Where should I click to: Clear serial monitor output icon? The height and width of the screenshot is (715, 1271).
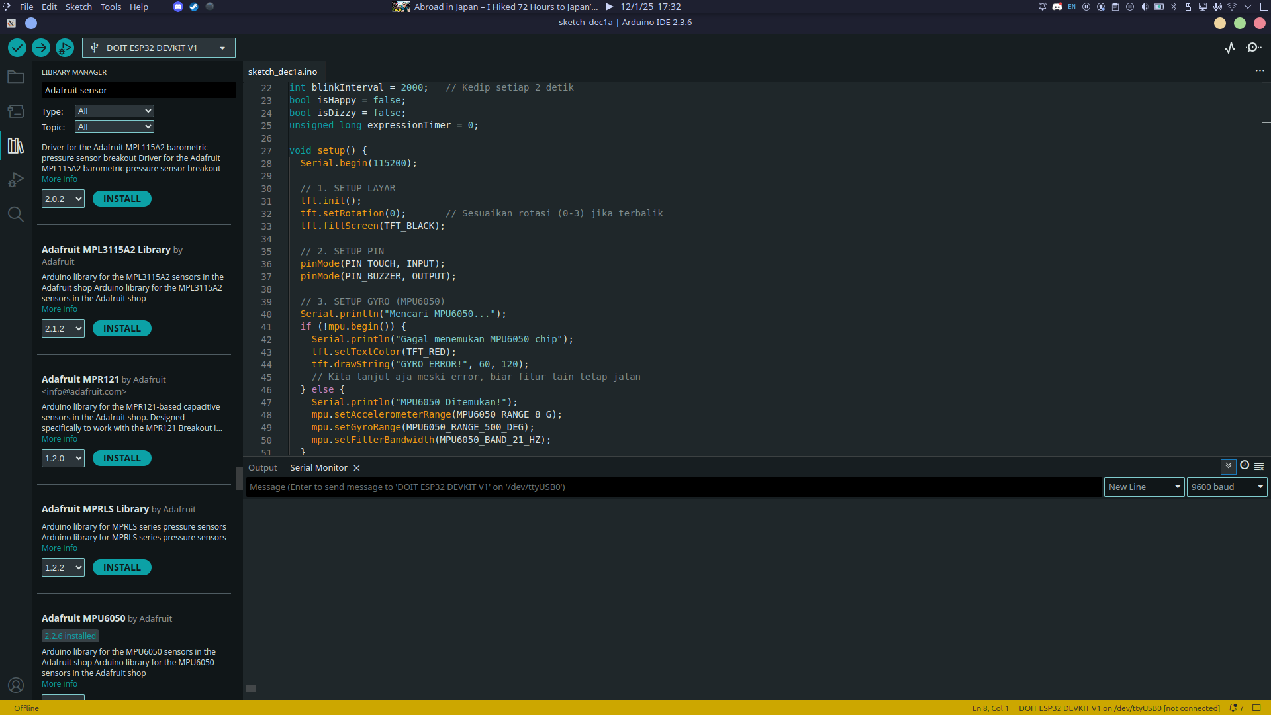click(1259, 467)
